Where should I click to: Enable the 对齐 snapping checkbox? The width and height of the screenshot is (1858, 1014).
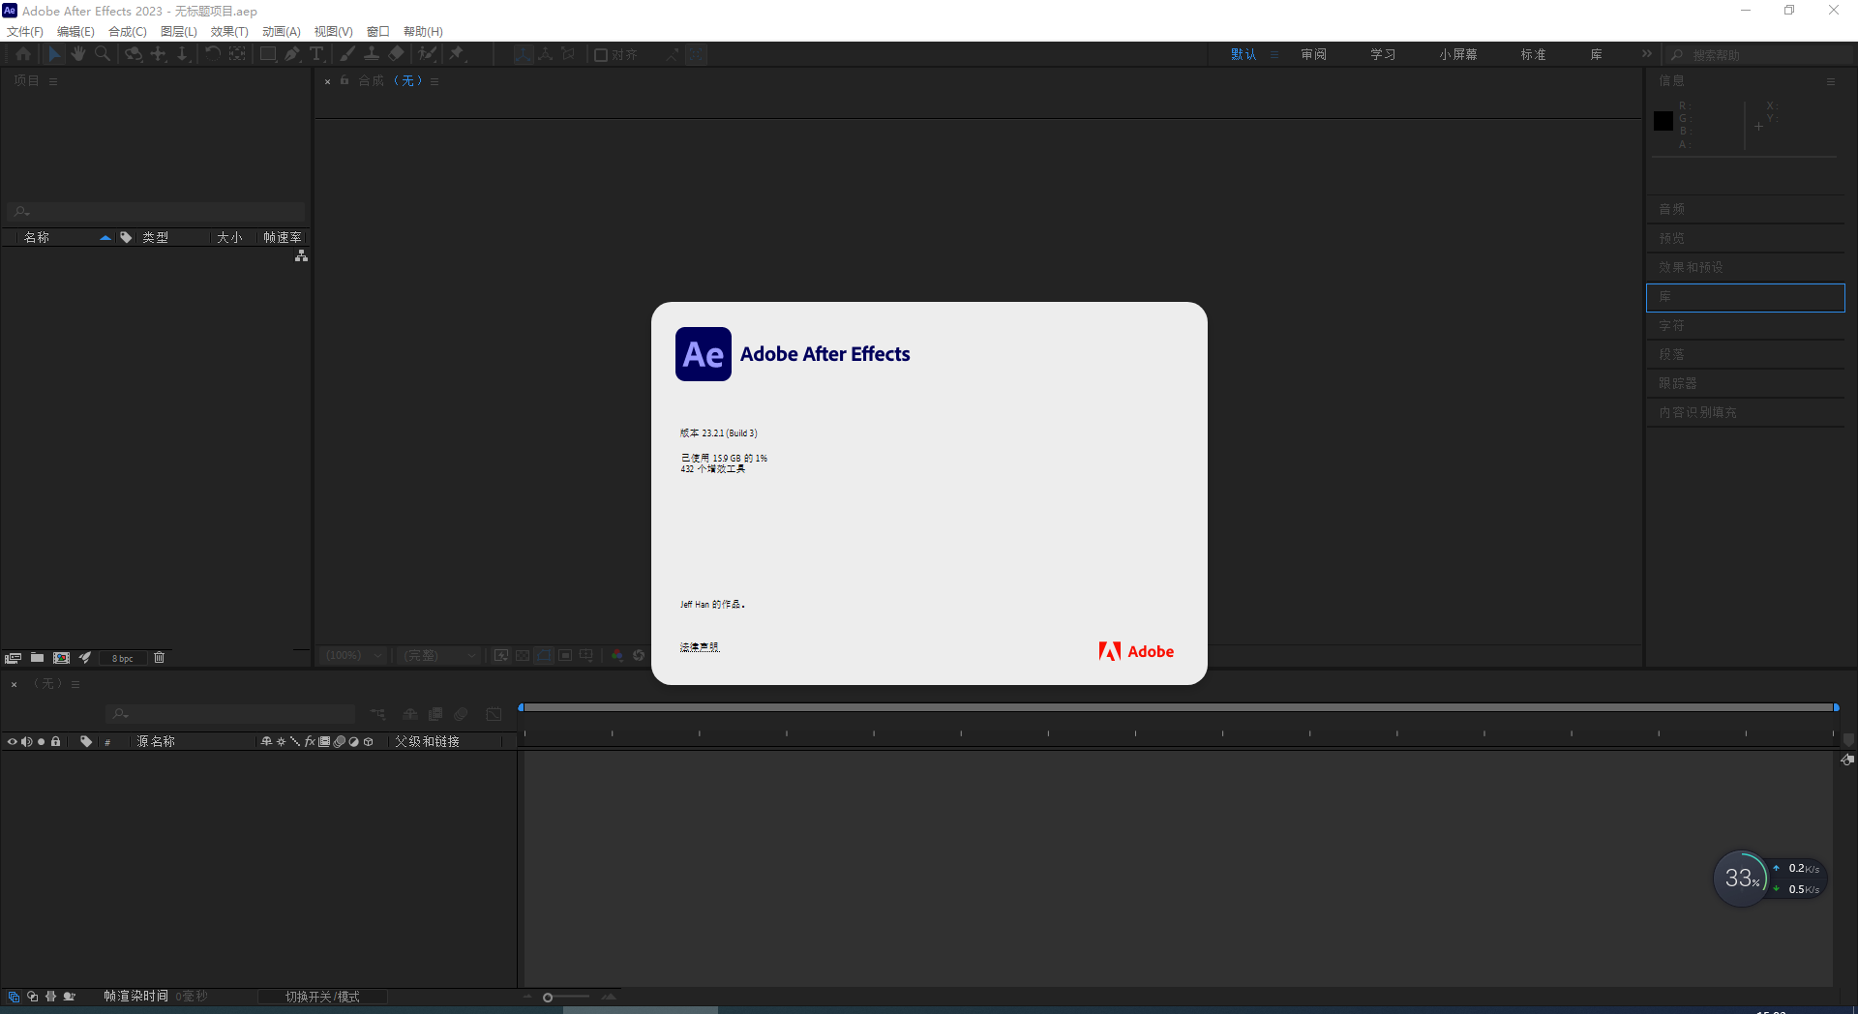point(601,55)
